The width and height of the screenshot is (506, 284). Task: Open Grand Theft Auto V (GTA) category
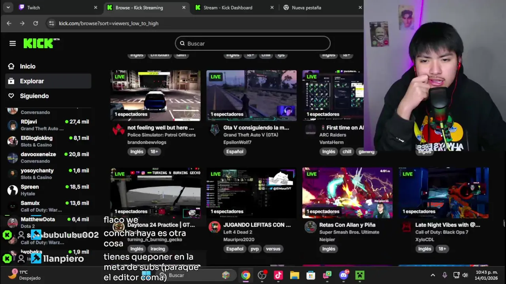[x=251, y=135]
